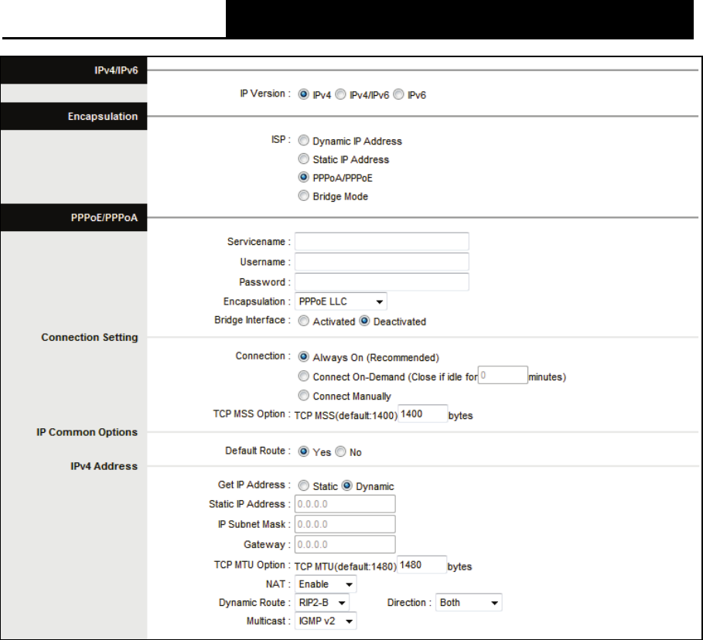Image resolution: width=703 pixels, height=640 pixels.
Task: Click the idle minutes input field
Action: (503, 375)
